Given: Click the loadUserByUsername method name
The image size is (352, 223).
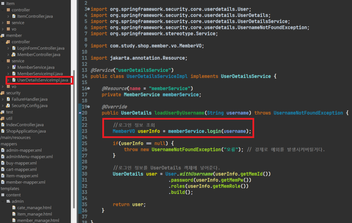Looking at the screenshot, I should [x=179, y=113].
